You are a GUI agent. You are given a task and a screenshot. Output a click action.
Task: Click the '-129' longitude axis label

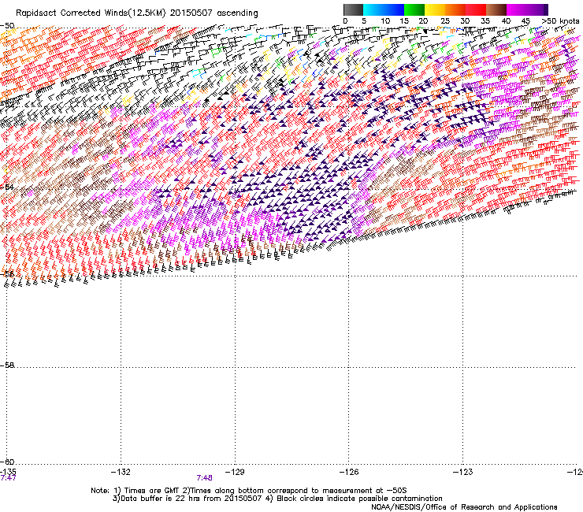click(235, 472)
